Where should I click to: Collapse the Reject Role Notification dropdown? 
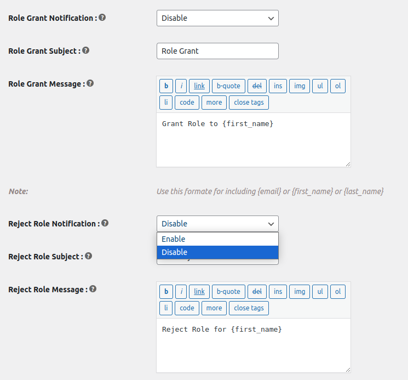point(217,224)
